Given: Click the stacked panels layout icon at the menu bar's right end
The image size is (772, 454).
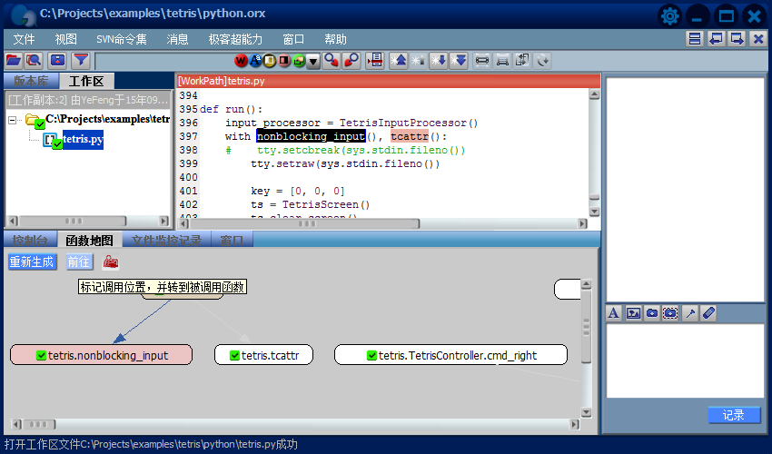Looking at the screenshot, I should pyautogui.click(x=695, y=39).
